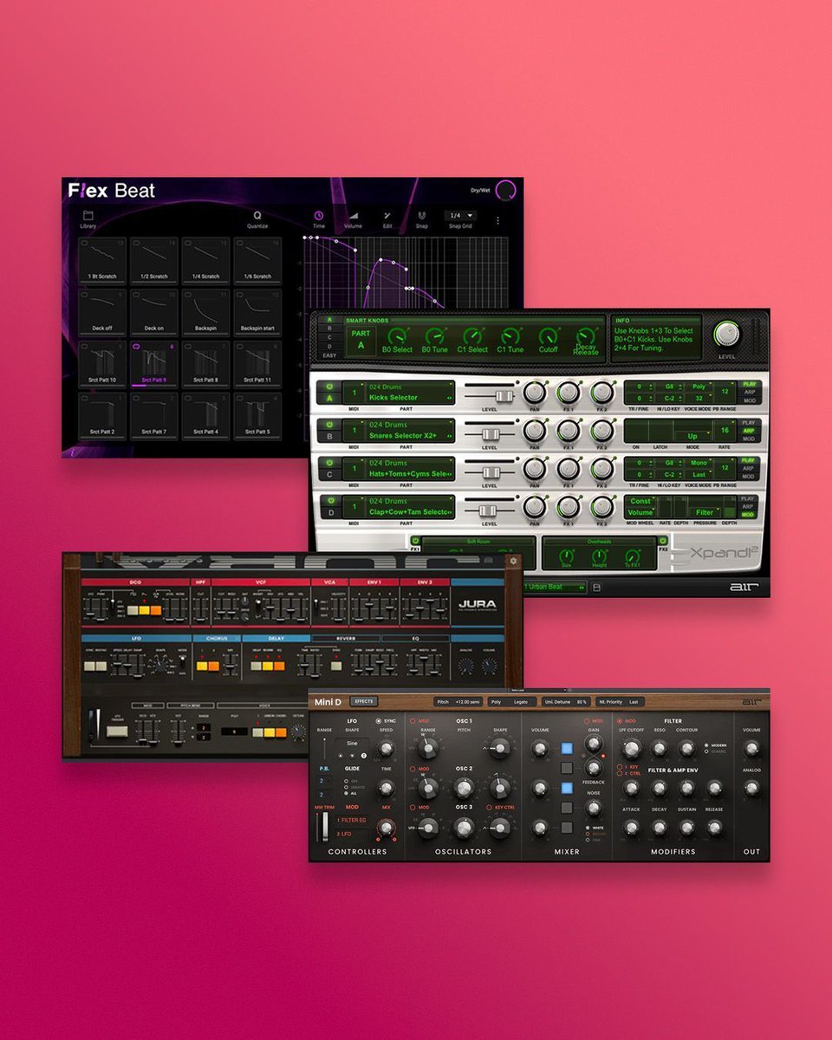
Task: Open the Urban Beat preset selector
Action: (552, 587)
